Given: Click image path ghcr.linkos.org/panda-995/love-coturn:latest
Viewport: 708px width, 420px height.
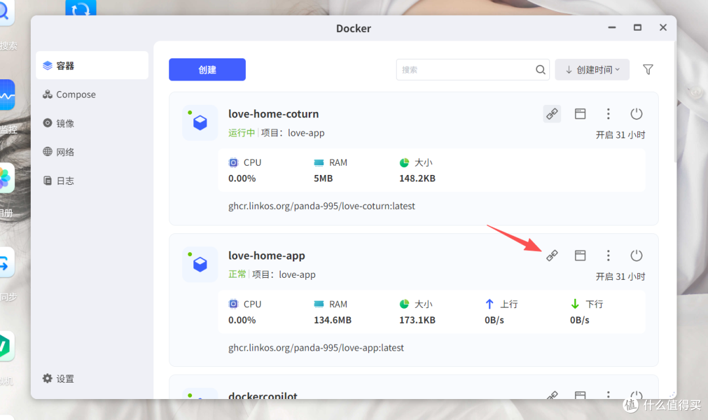Looking at the screenshot, I should pos(321,206).
